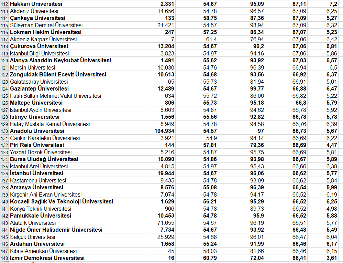Select the Pamukkale Üniversitesi cell

pos(79,215)
